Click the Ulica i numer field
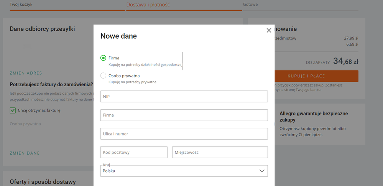Viewport: 383px width, 186px height. [x=184, y=134]
